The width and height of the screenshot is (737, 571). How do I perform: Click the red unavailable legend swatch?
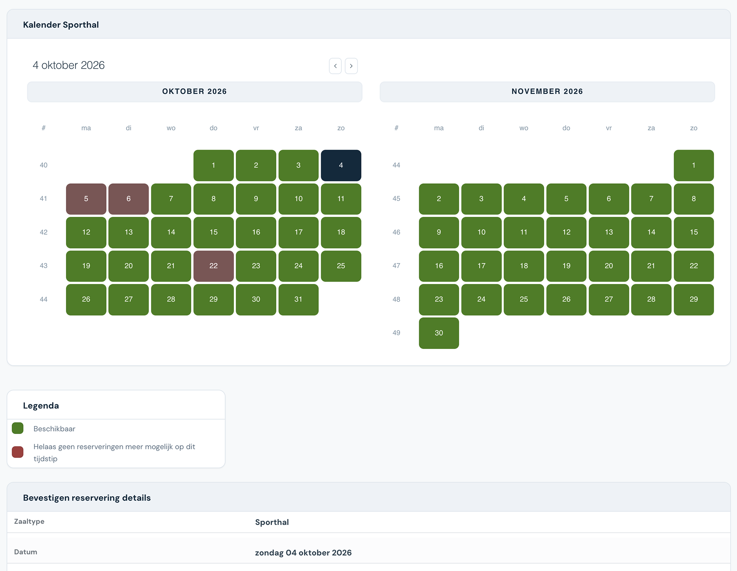point(18,452)
